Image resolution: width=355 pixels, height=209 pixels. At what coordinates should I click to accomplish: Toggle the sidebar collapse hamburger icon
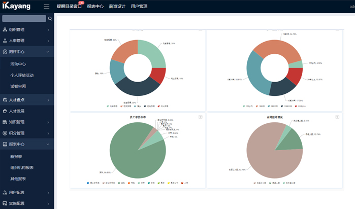click(x=47, y=7)
